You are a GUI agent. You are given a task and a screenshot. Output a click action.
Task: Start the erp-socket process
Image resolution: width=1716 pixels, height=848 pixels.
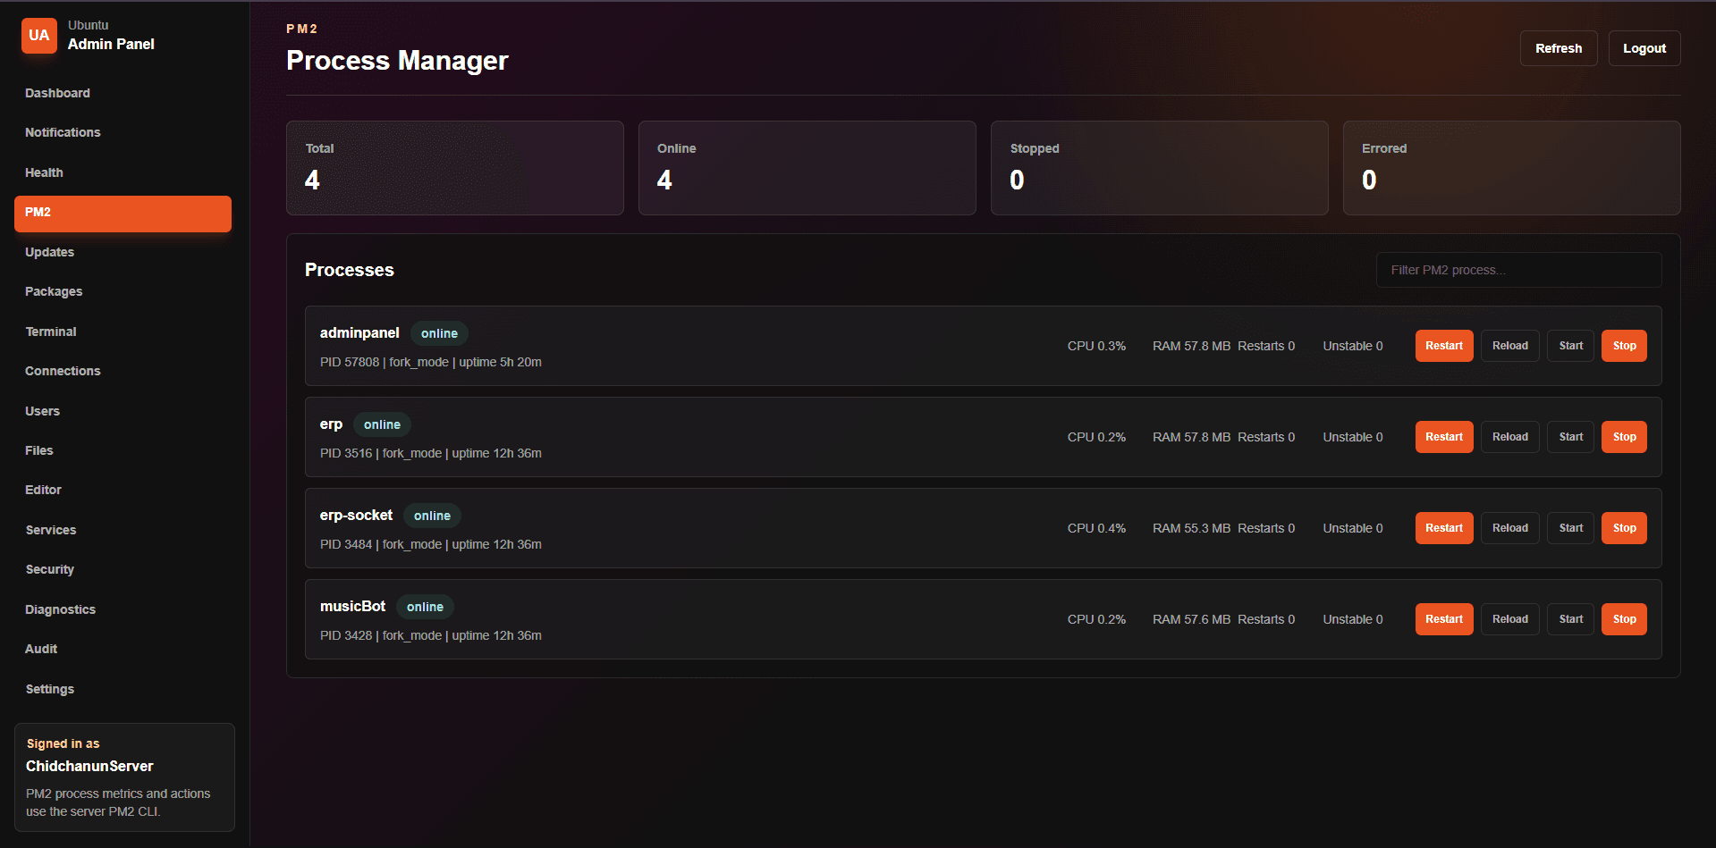1571,528
